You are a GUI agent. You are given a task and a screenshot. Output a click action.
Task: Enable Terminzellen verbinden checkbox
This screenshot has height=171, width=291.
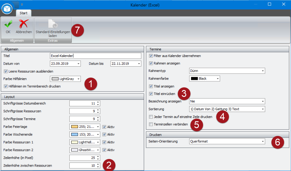(x=151, y=124)
